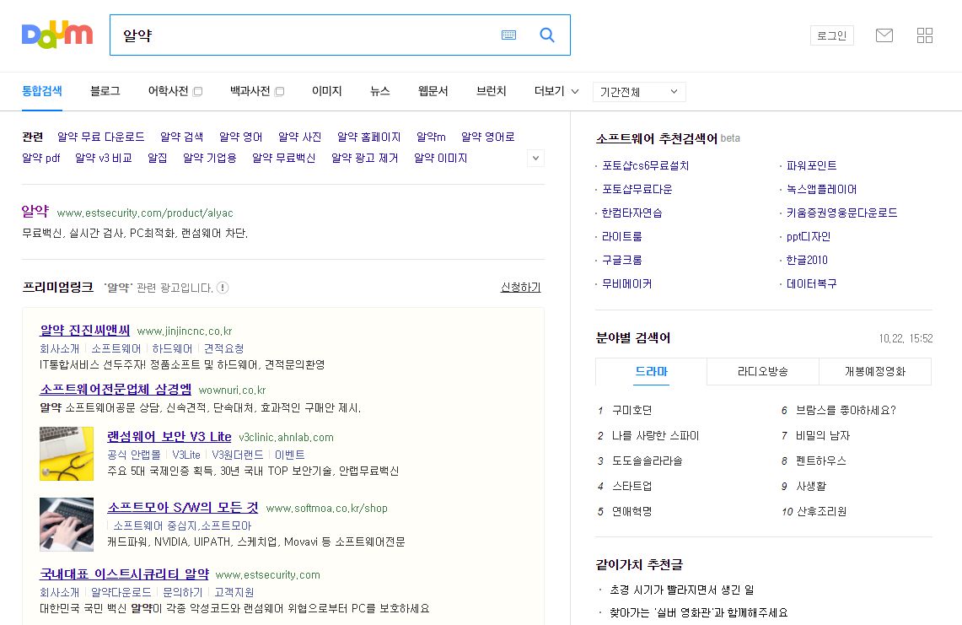This screenshot has height=625, width=962.
Task: Open the 알약 estsecurity result title
Action: tap(35, 211)
